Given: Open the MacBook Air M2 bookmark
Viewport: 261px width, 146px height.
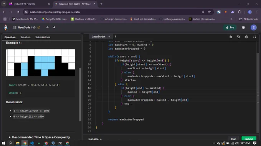Looking at the screenshot, I should (x=25, y=19).
